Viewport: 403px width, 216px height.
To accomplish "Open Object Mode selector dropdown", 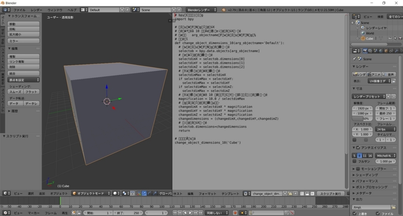I will (x=91, y=193).
